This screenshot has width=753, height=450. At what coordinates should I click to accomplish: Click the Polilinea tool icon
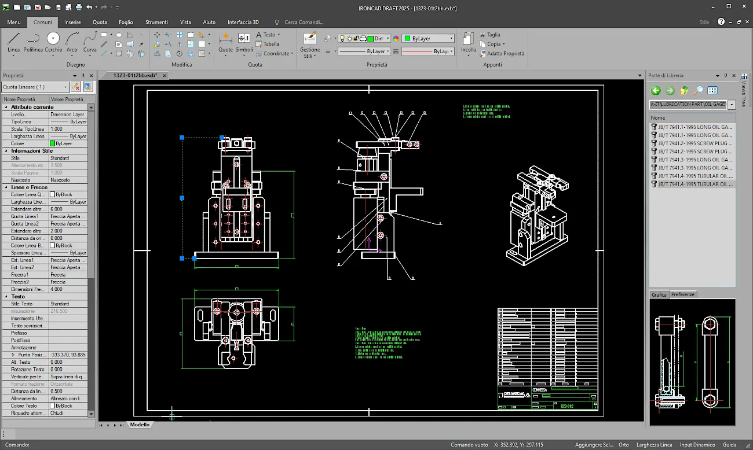(x=33, y=40)
